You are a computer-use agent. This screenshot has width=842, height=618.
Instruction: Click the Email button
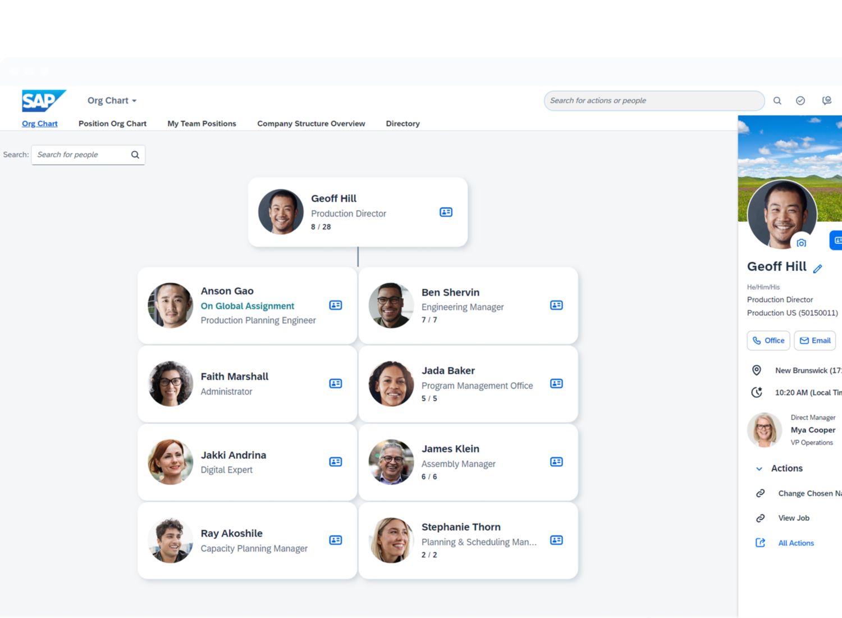[814, 340]
